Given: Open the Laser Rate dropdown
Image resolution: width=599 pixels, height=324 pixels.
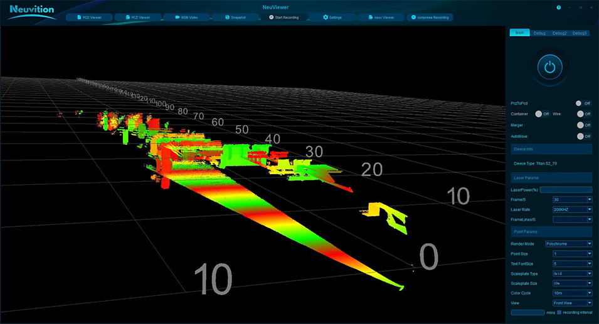Looking at the screenshot, I should coord(572,209).
